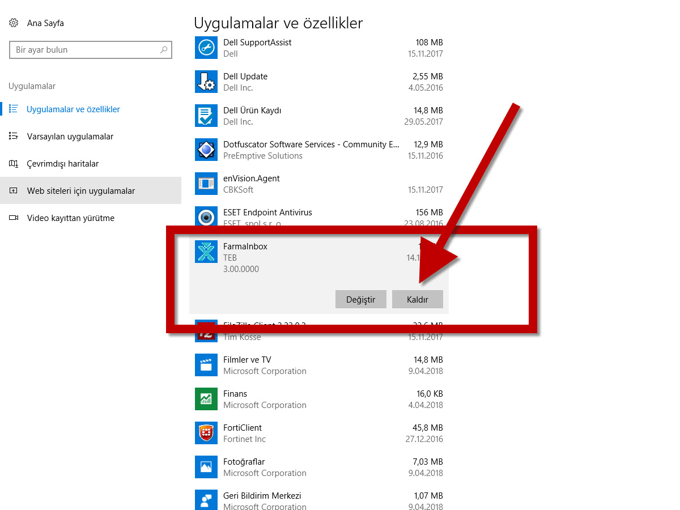Click the Filmler ve TV icon
The width and height of the screenshot is (680, 510).
(x=206, y=365)
